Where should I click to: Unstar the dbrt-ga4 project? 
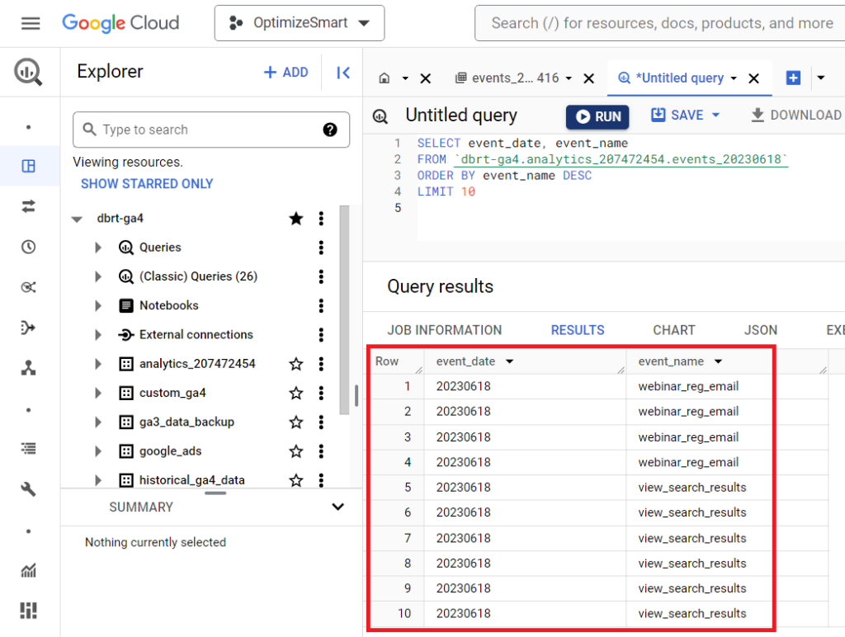coord(296,219)
